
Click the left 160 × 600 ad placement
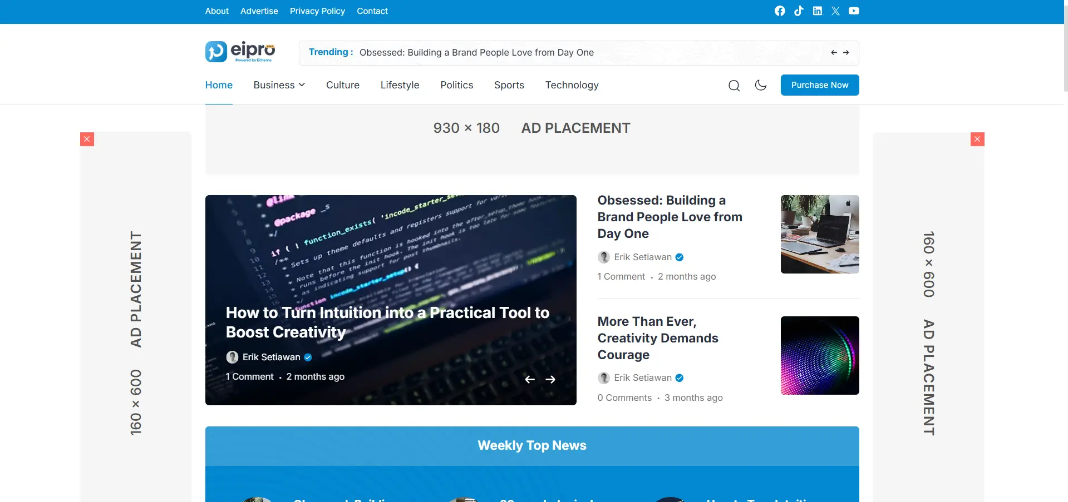[x=136, y=317]
